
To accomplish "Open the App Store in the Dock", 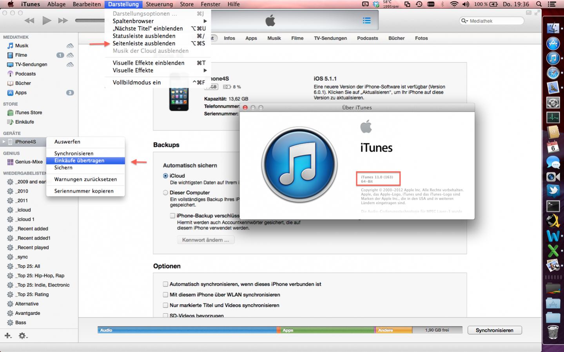I will coord(553,43).
